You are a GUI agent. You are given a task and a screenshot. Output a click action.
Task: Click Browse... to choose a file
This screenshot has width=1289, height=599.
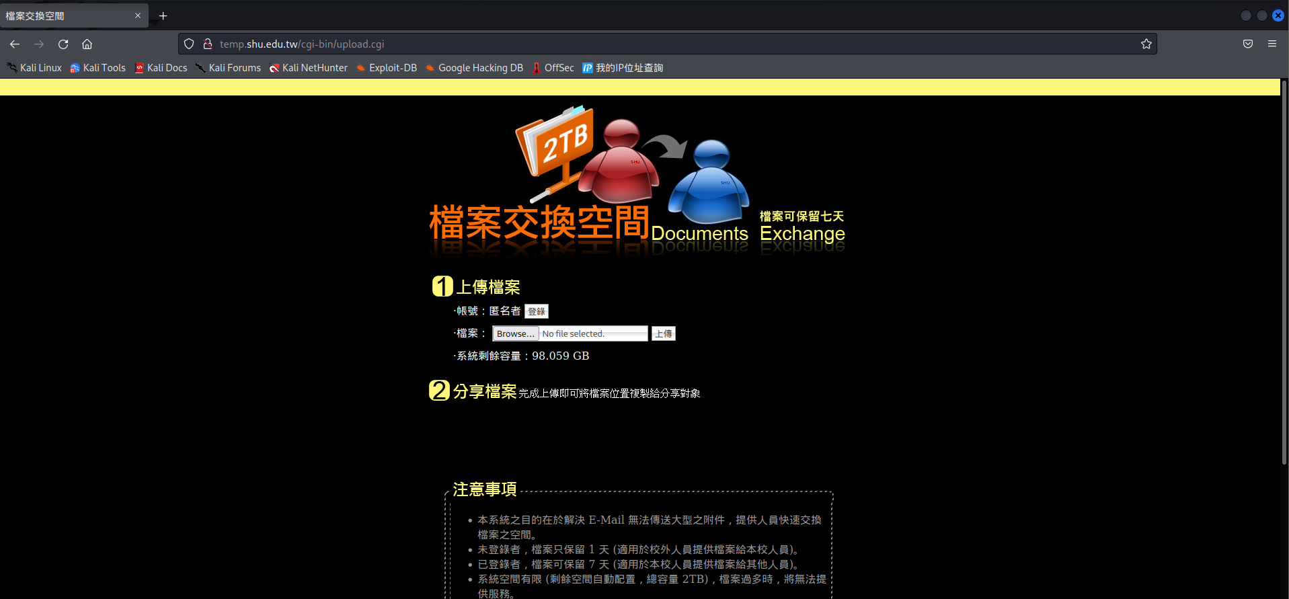point(516,334)
